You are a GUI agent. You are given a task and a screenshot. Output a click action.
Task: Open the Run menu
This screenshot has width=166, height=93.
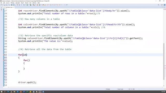(30, 3)
